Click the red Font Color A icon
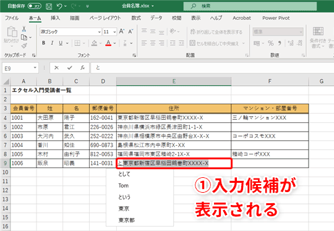Viewport: 334px width, 231px height. pyautogui.click(x=108, y=43)
